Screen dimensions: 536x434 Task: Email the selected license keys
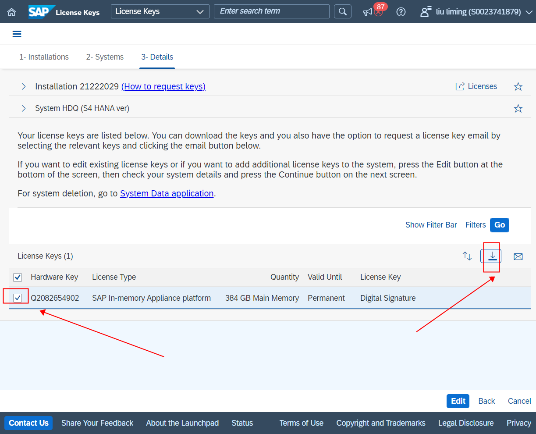[x=518, y=256]
